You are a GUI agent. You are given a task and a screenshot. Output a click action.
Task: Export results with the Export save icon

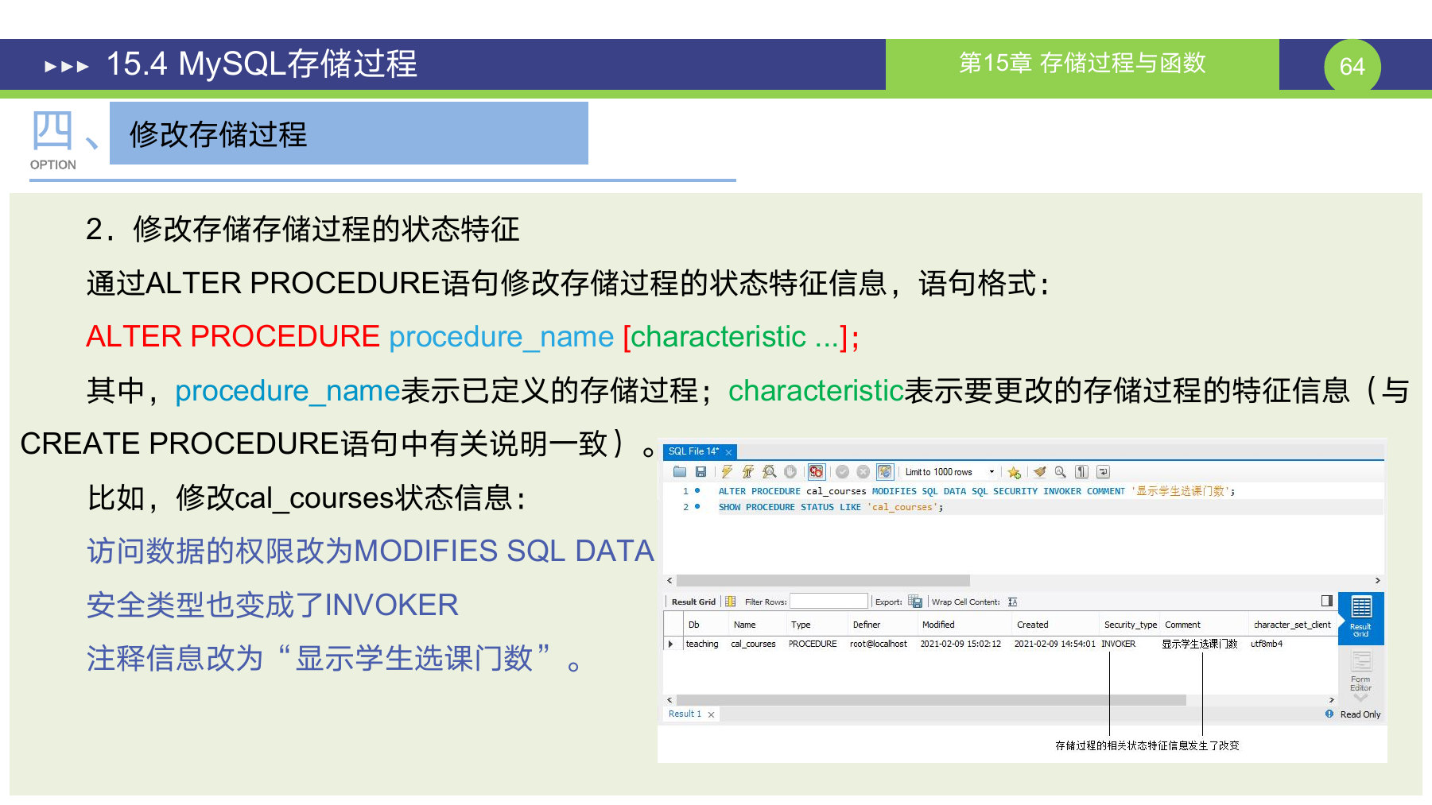pyautogui.click(x=915, y=602)
